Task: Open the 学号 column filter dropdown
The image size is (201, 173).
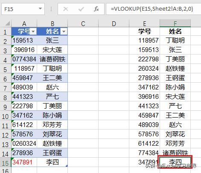Action: click(33, 32)
